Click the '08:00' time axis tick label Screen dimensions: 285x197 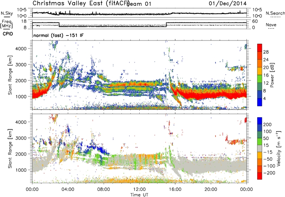coord(104,190)
